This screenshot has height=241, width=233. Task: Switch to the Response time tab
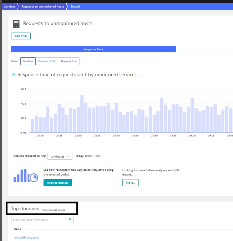tap(93, 49)
